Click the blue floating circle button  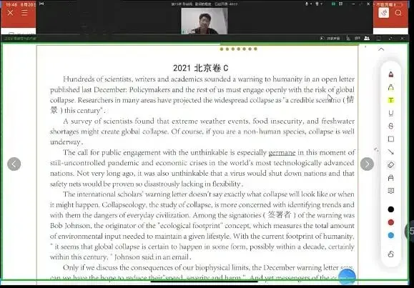(347, 277)
